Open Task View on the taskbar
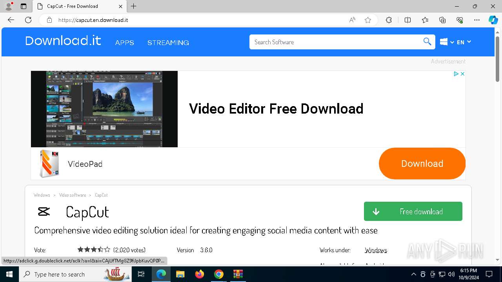 [141, 274]
